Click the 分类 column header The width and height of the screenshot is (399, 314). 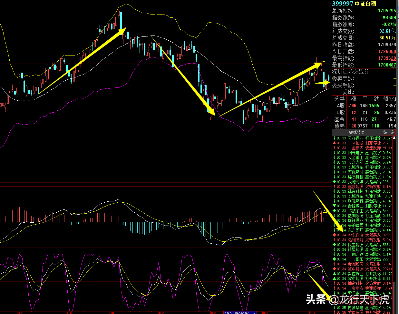(339, 99)
